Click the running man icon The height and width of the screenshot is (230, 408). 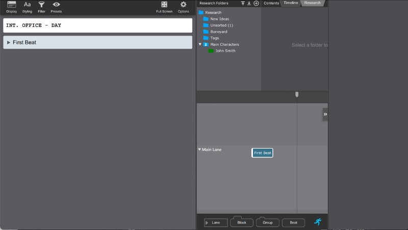[x=318, y=222]
